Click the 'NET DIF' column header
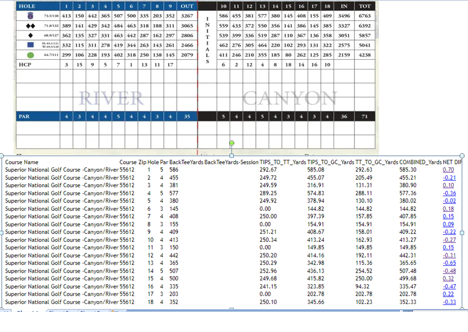 coord(452,162)
